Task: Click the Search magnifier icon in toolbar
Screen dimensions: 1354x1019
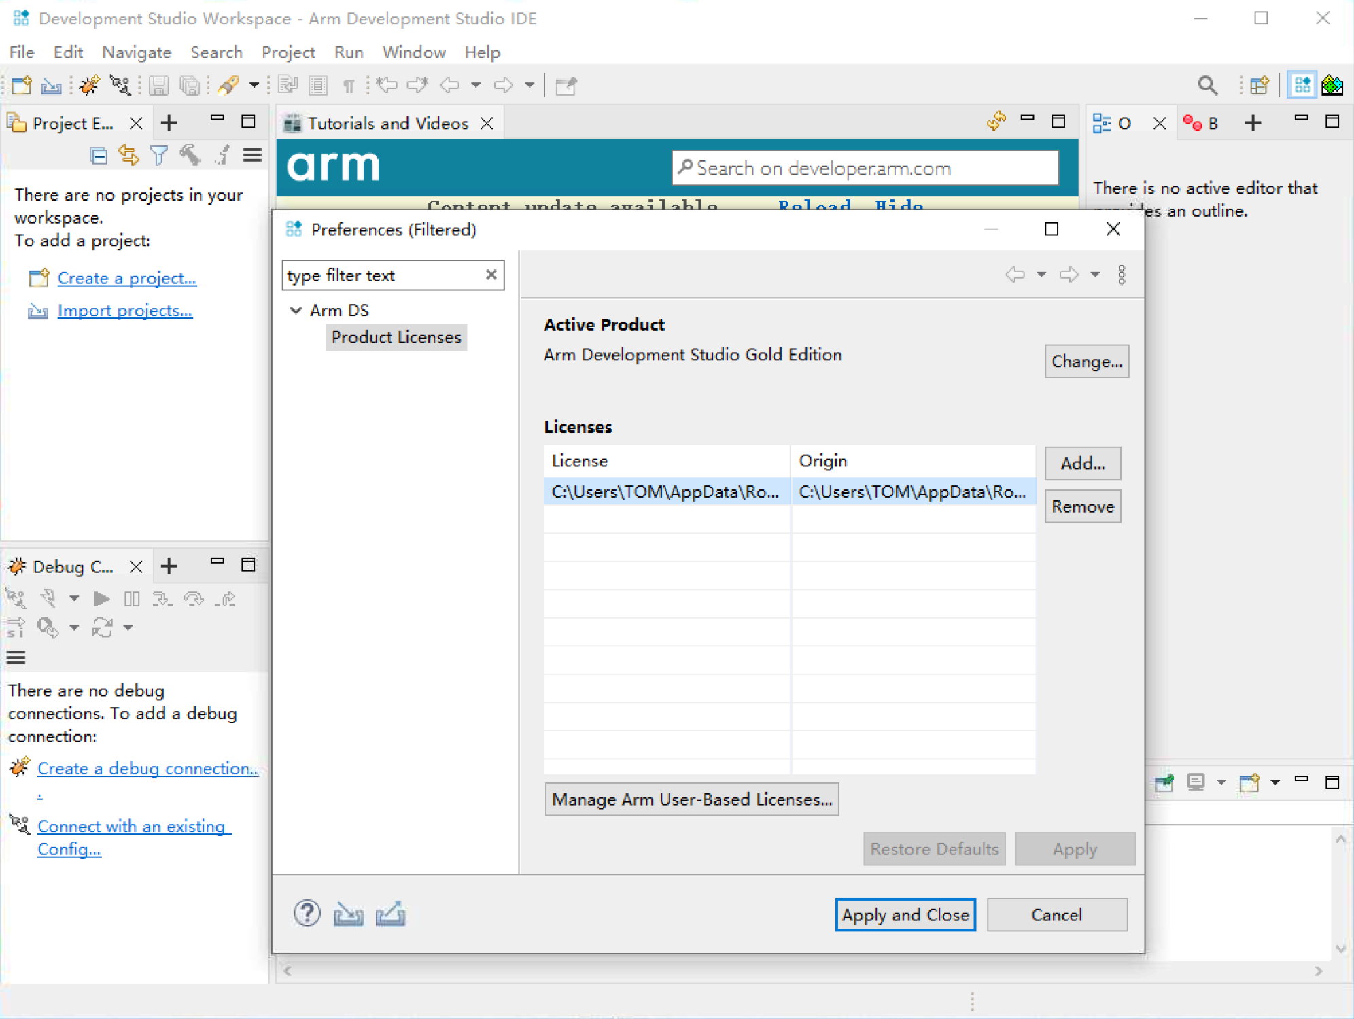Action: pyautogui.click(x=1207, y=86)
